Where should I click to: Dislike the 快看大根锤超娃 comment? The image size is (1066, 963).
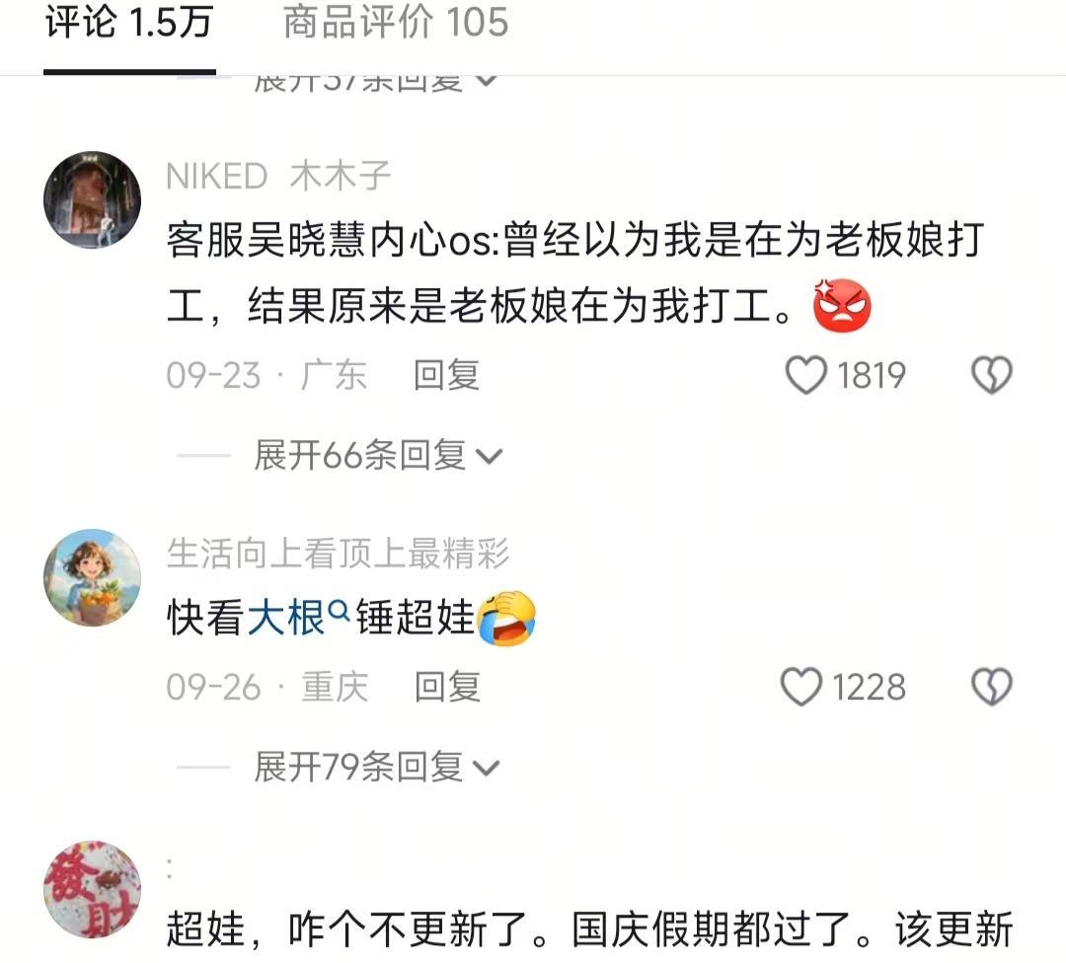click(992, 687)
